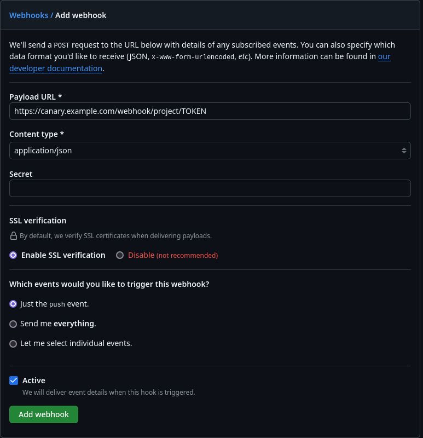Focus the Payload URL text field
This screenshot has width=423, height=438.
pyautogui.click(x=210, y=111)
